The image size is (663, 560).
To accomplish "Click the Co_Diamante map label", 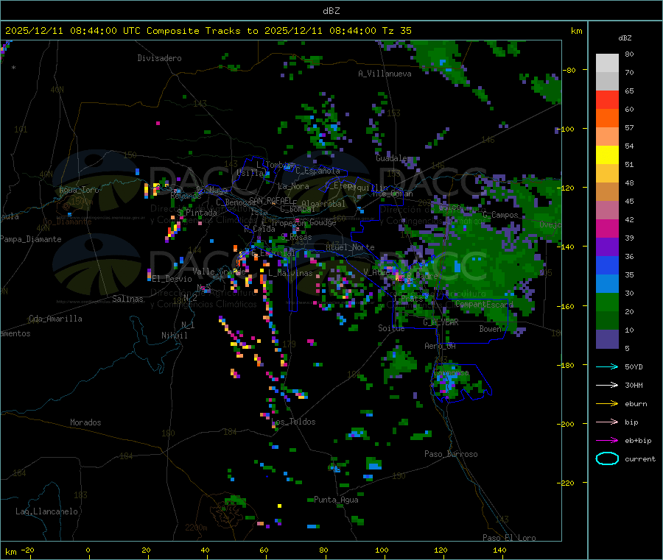I will pyautogui.click(x=67, y=221).
